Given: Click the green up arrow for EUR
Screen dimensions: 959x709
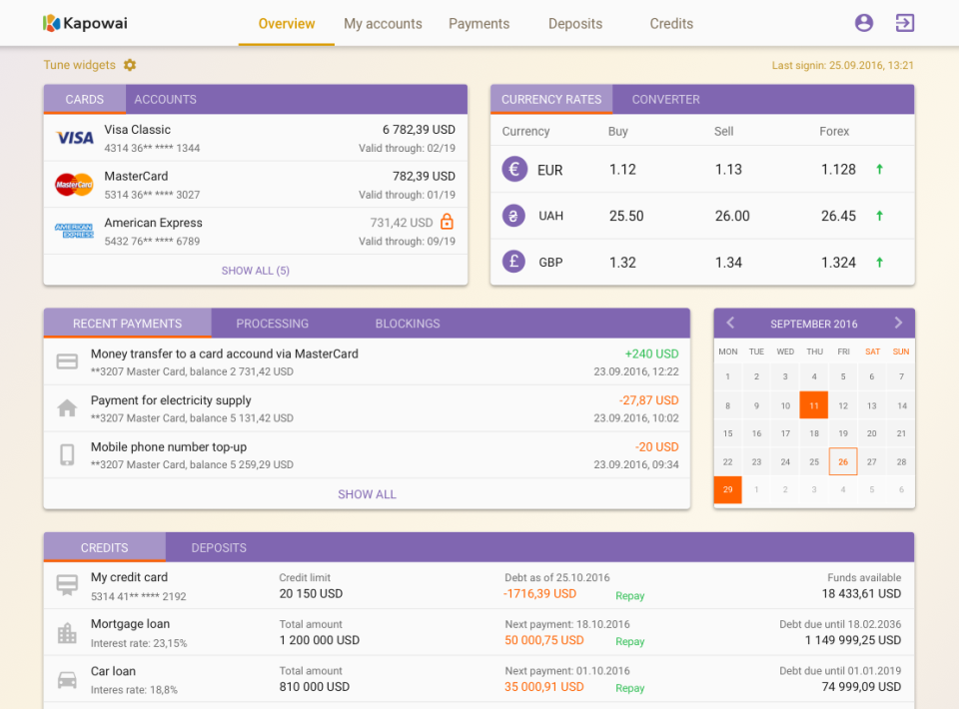Looking at the screenshot, I should (x=879, y=170).
